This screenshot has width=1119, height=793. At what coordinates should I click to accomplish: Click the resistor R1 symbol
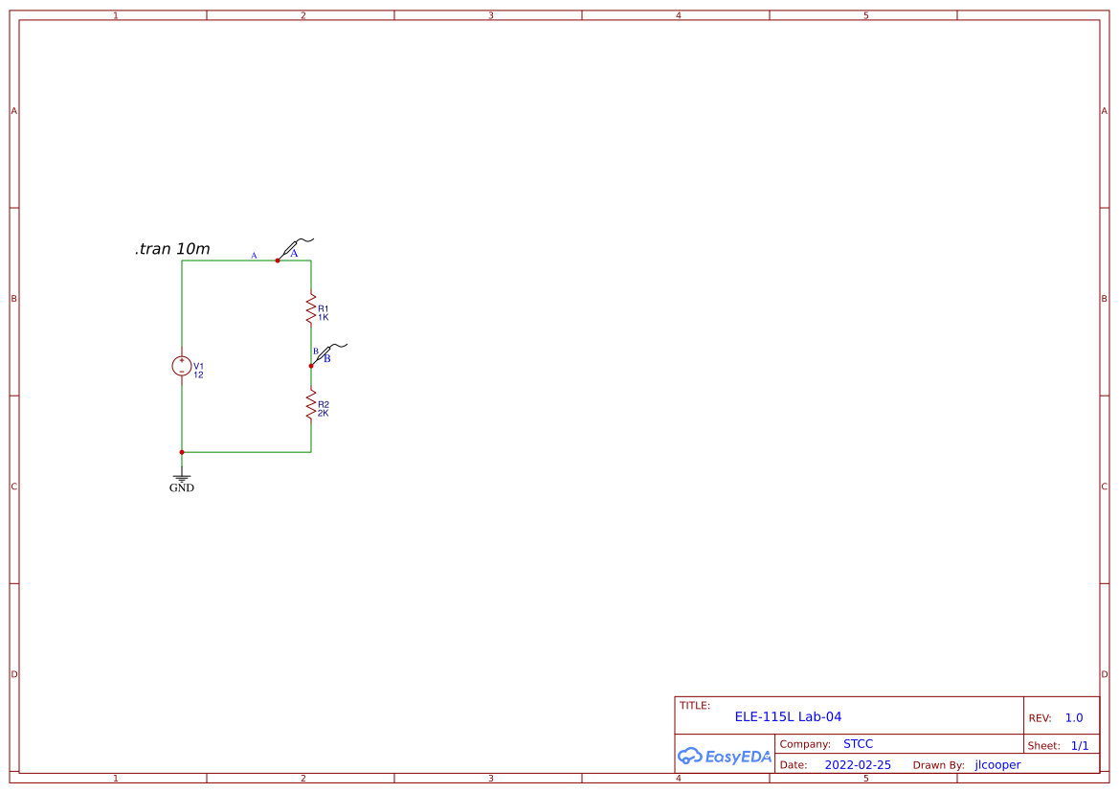point(311,308)
